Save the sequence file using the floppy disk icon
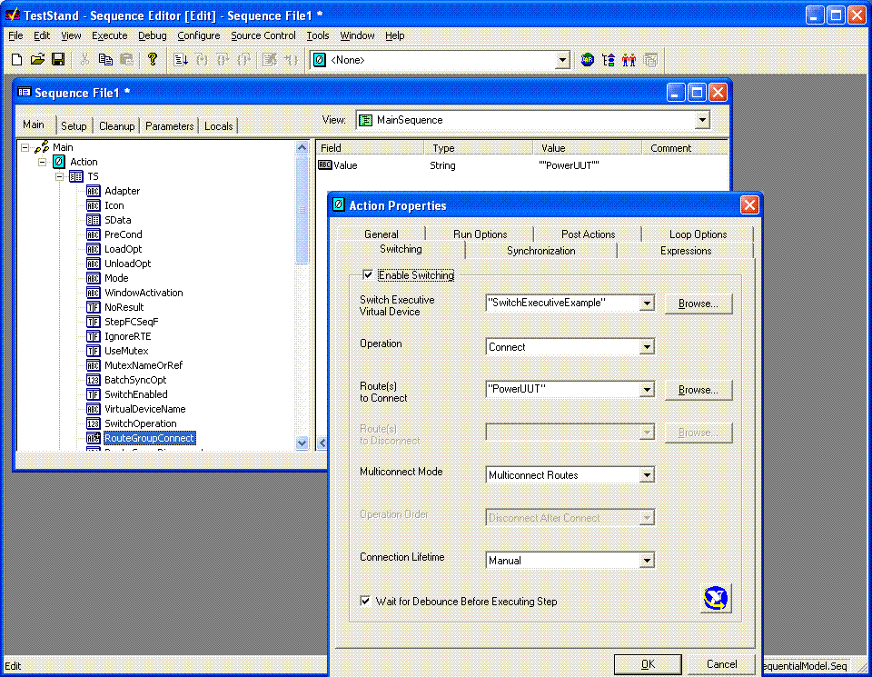 point(58,60)
